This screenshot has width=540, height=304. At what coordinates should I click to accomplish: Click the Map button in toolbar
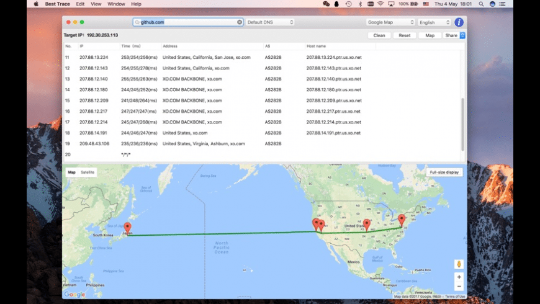[430, 35]
